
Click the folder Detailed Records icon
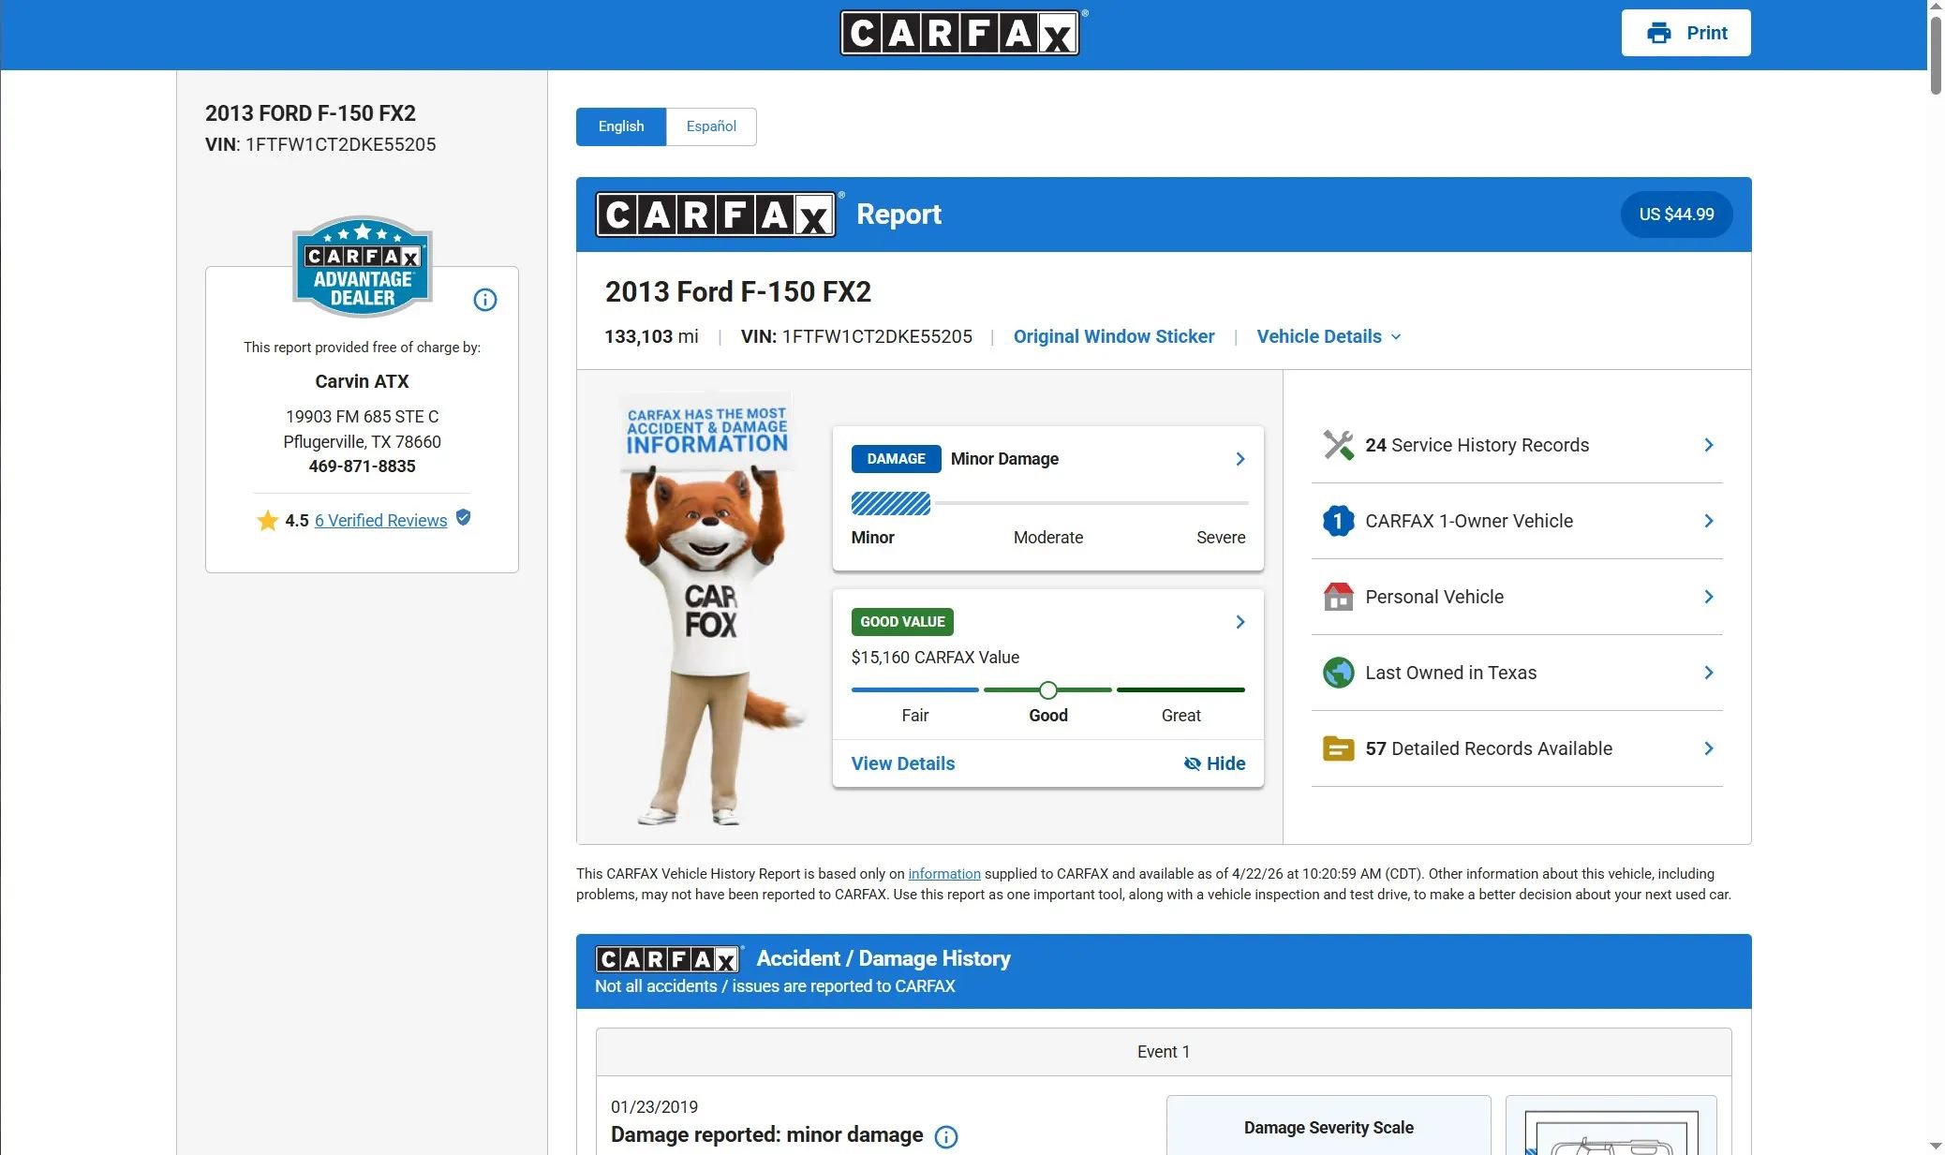pyautogui.click(x=1338, y=748)
